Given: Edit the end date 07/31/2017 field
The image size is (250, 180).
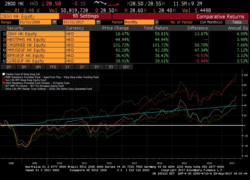Looking at the screenshot, I should point(79,22).
